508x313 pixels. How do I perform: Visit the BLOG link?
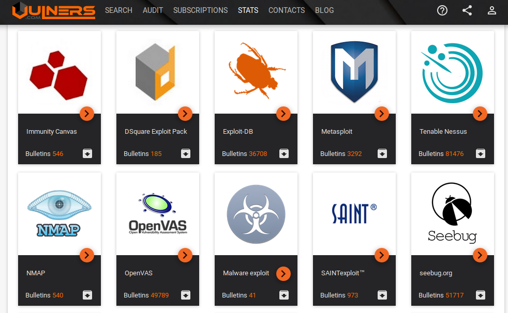click(x=324, y=10)
